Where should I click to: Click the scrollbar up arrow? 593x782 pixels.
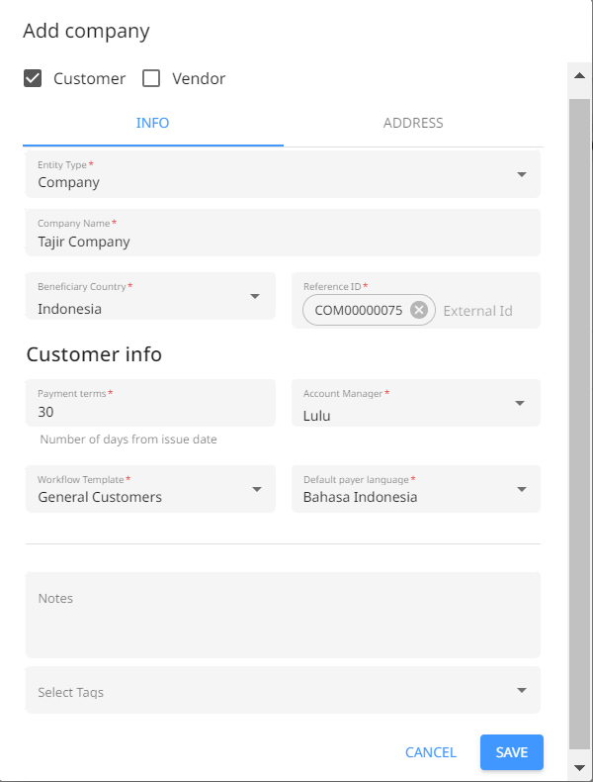click(579, 76)
